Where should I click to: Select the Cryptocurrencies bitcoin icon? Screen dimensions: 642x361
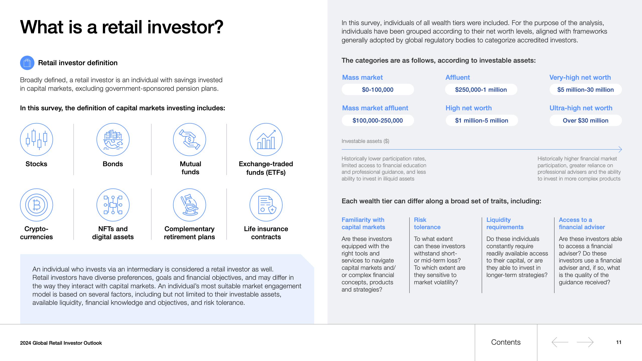36,205
